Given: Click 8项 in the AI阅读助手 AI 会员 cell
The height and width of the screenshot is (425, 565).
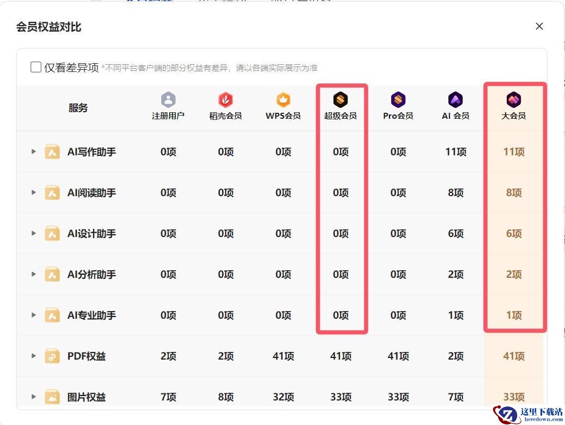Looking at the screenshot, I should coord(455,192).
